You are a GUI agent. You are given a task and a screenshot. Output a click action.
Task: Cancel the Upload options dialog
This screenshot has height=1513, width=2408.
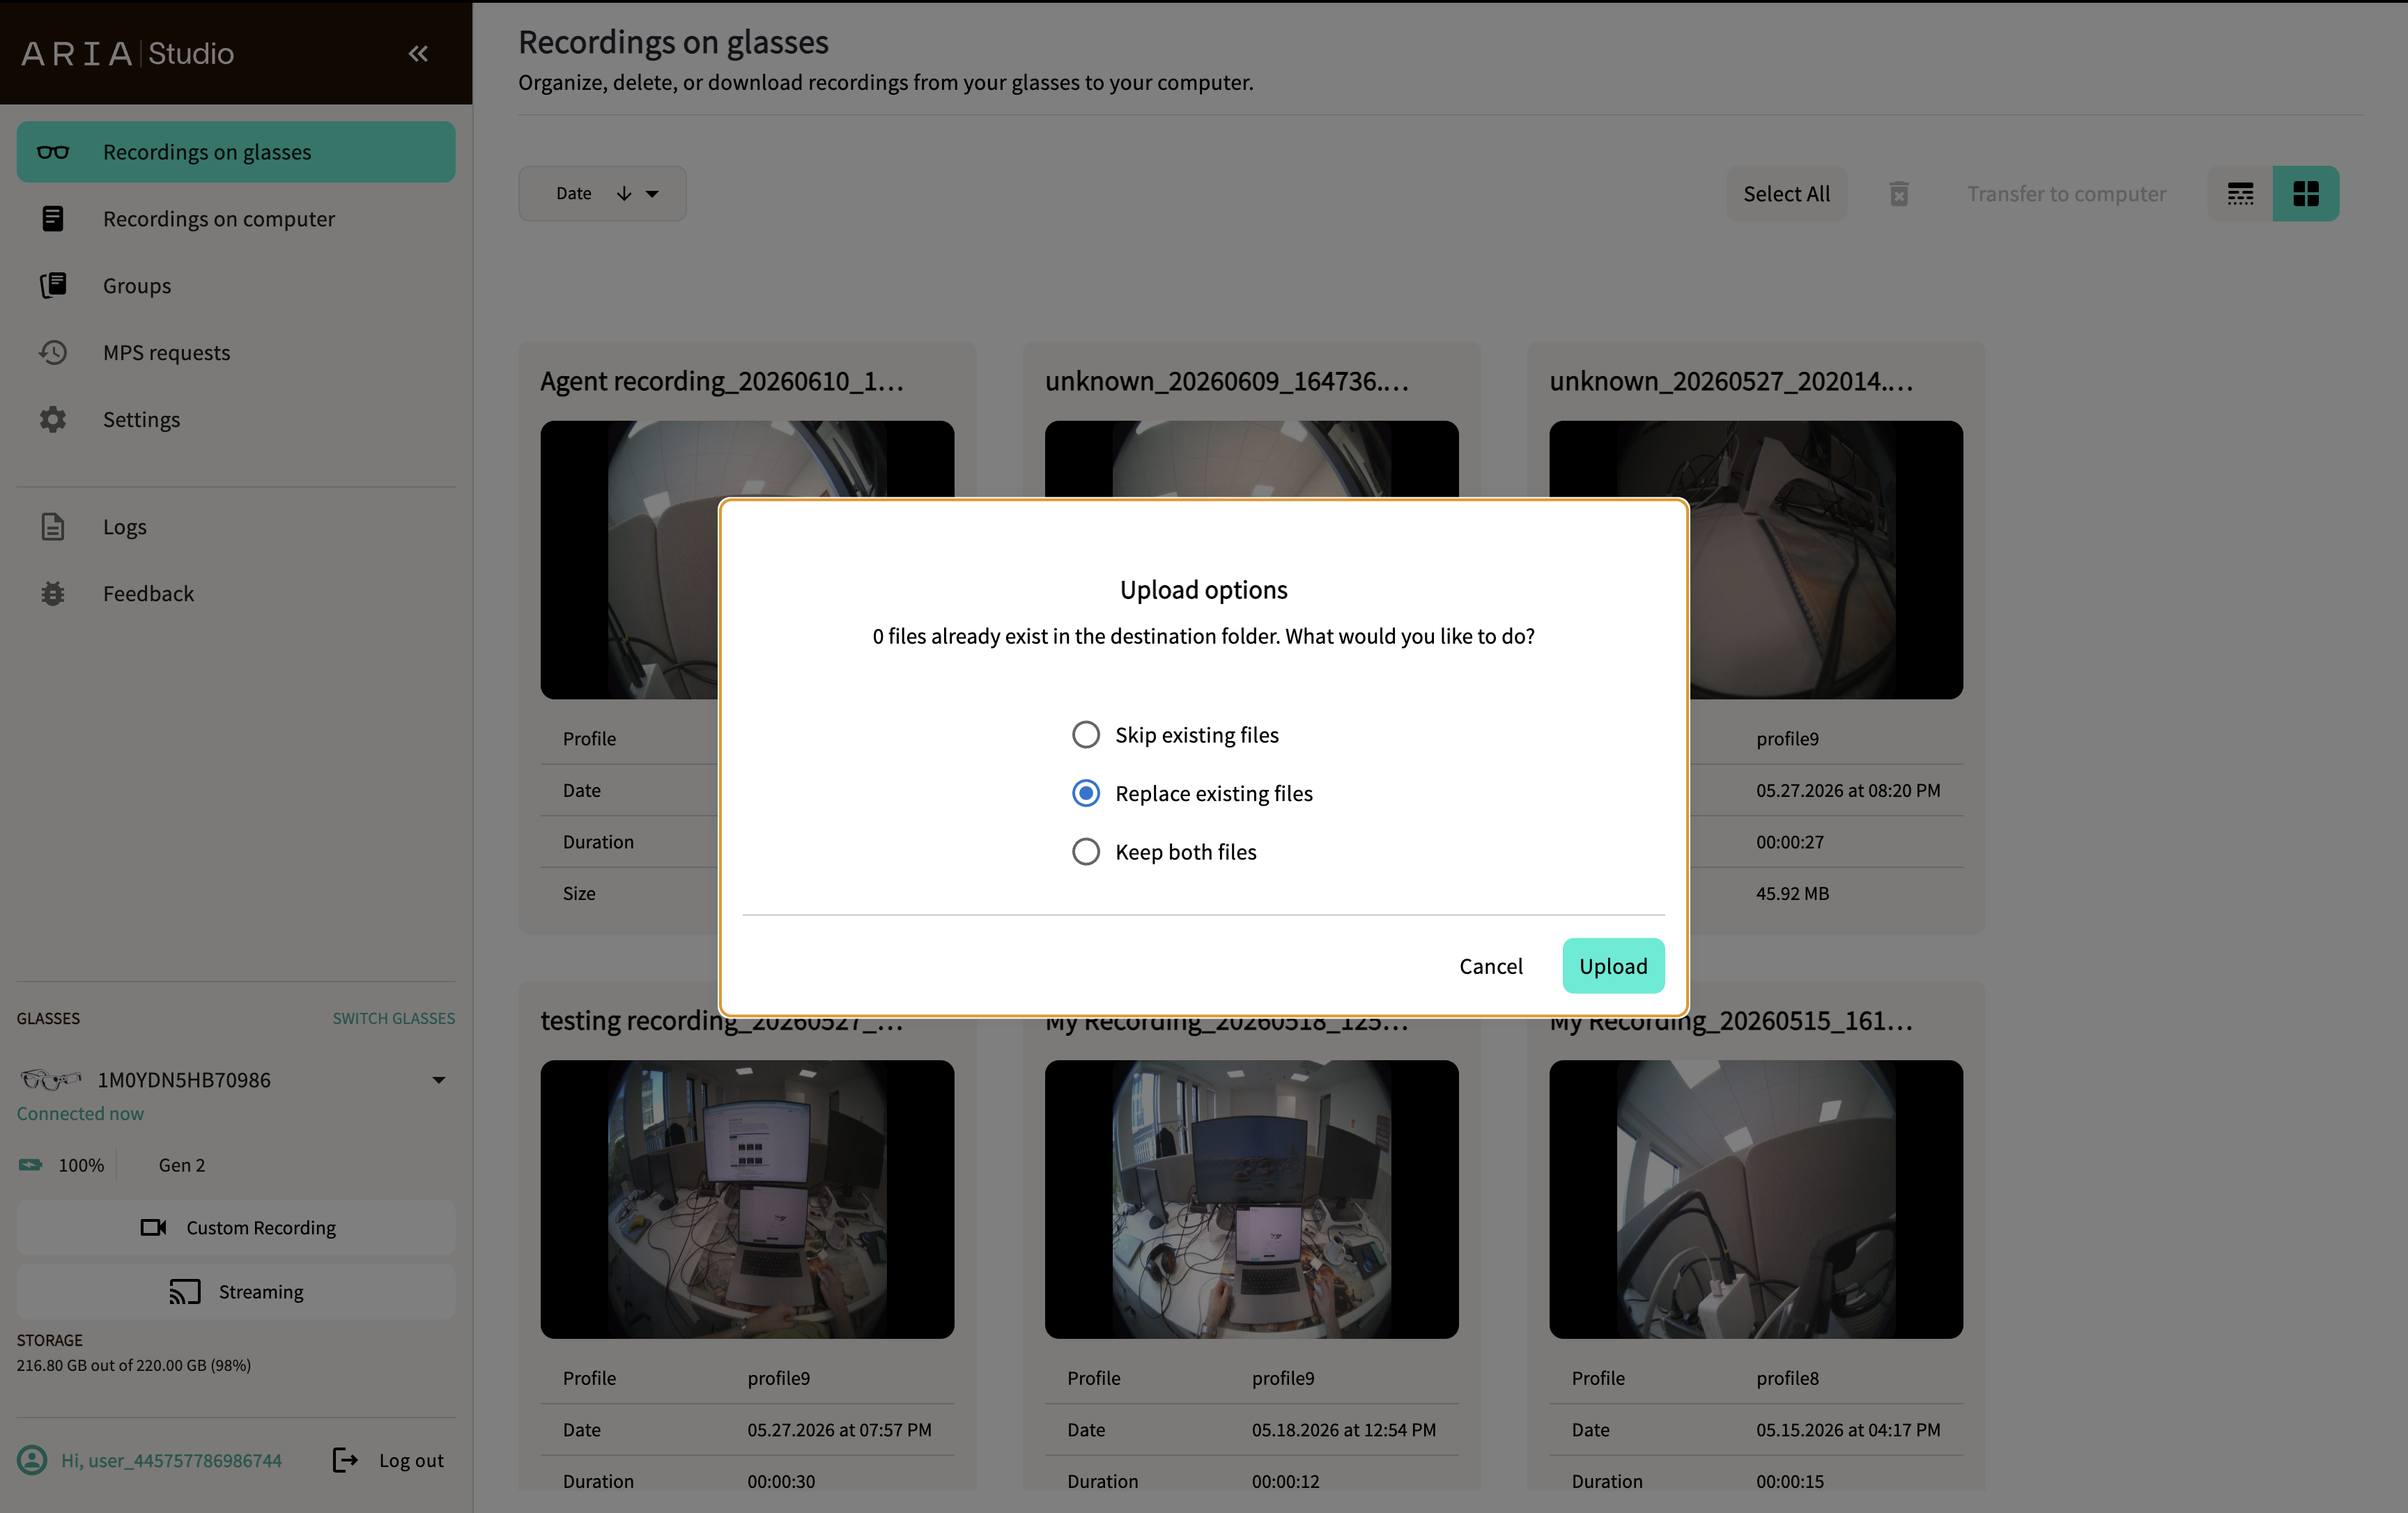pyautogui.click(x=1490, y=966)
